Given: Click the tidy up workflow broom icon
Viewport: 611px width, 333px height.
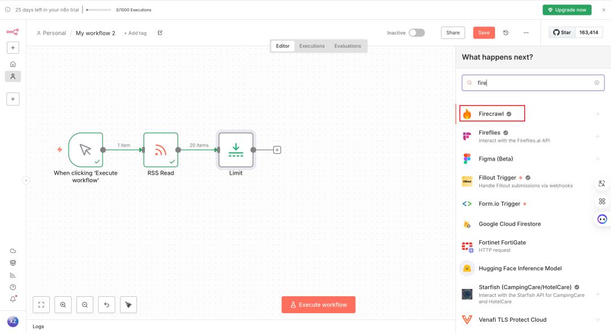Looking at the screenshot, I should click(128, 305).
